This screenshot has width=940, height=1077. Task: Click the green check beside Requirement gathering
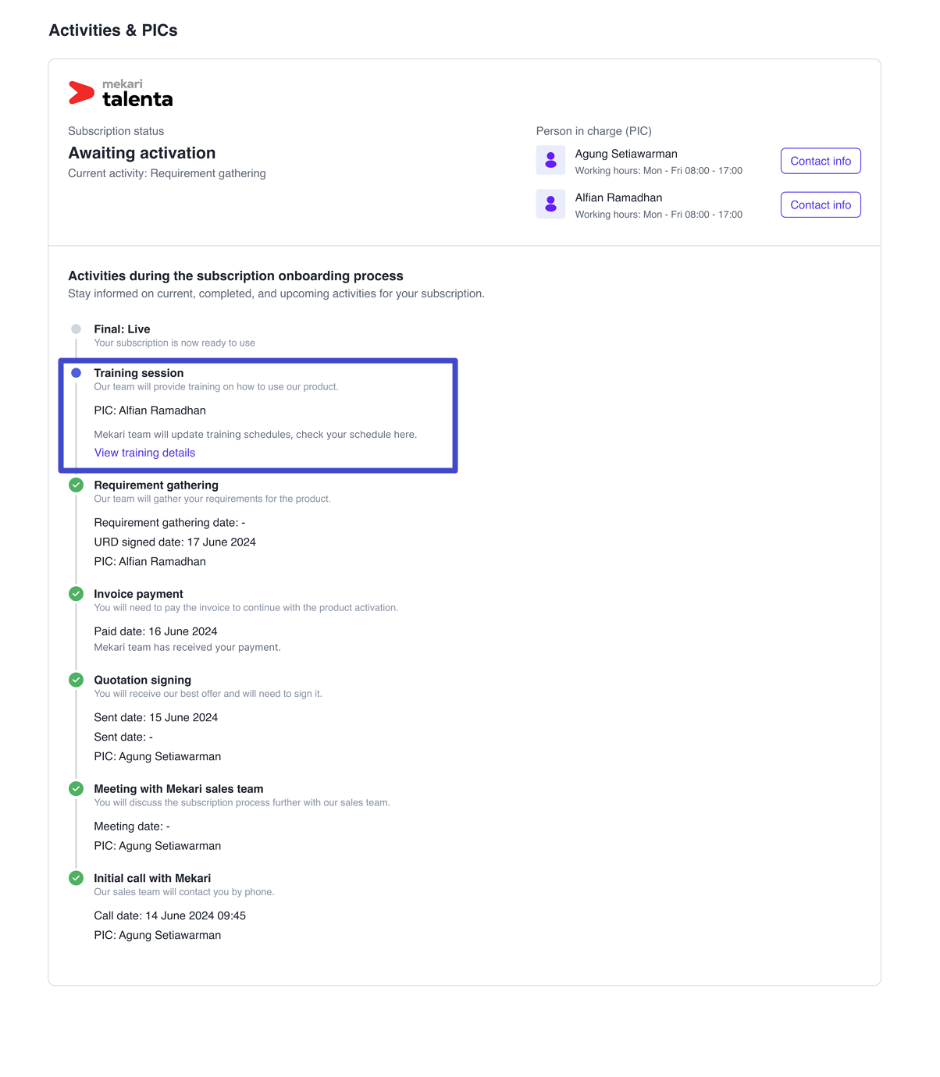(76, 485)
